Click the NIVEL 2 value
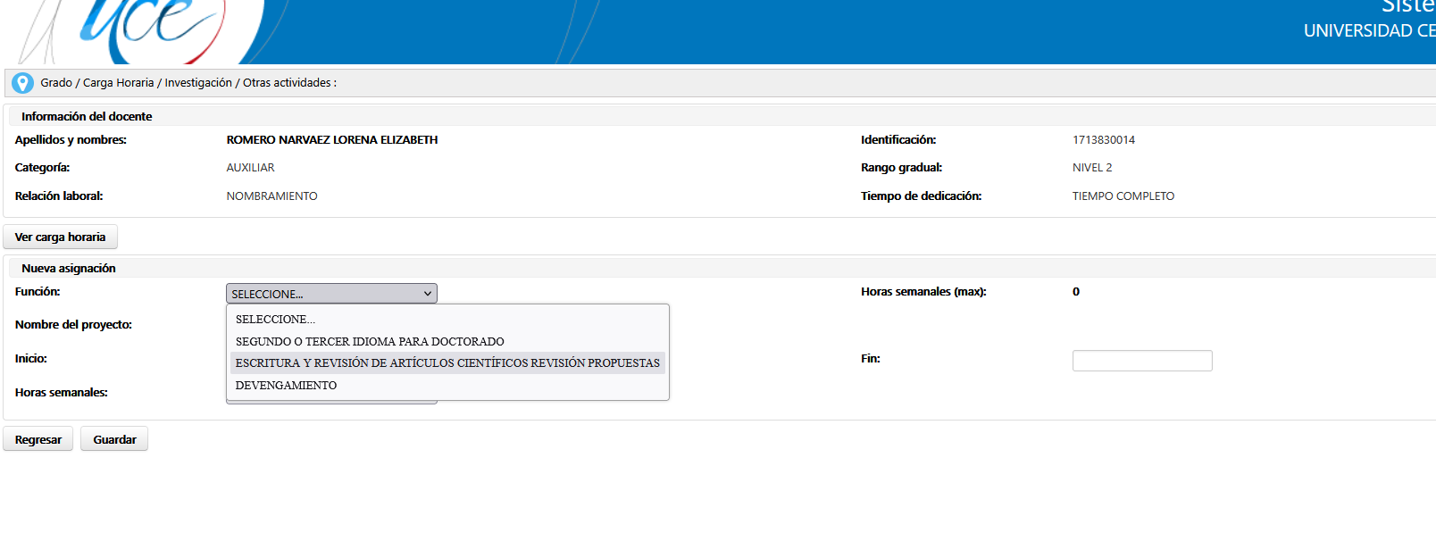The image size is (1436, 533). tap(1092, 168)
